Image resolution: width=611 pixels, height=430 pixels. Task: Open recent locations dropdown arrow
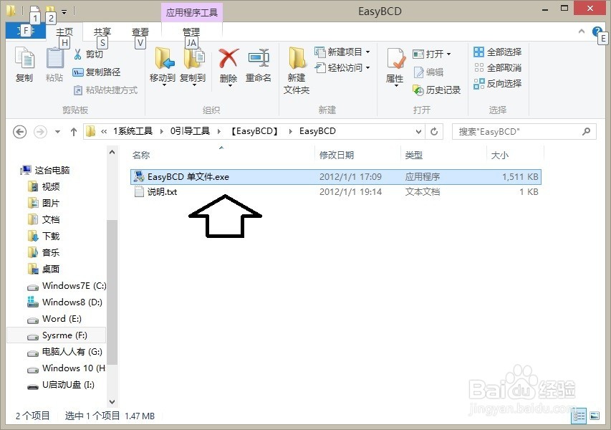point(57,132)
